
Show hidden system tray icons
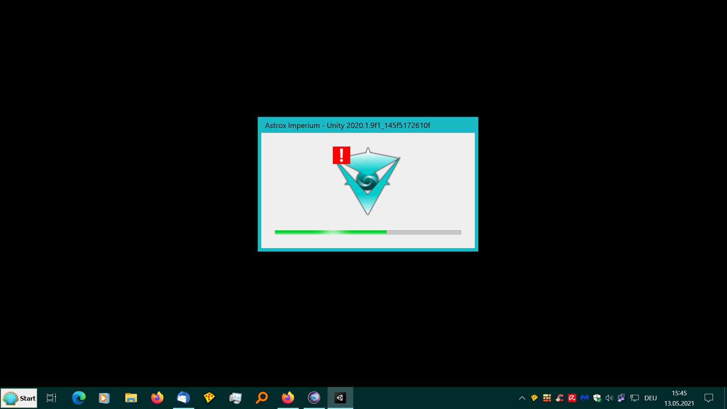522,398
